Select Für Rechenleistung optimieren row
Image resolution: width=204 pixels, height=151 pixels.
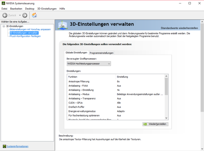116,115
